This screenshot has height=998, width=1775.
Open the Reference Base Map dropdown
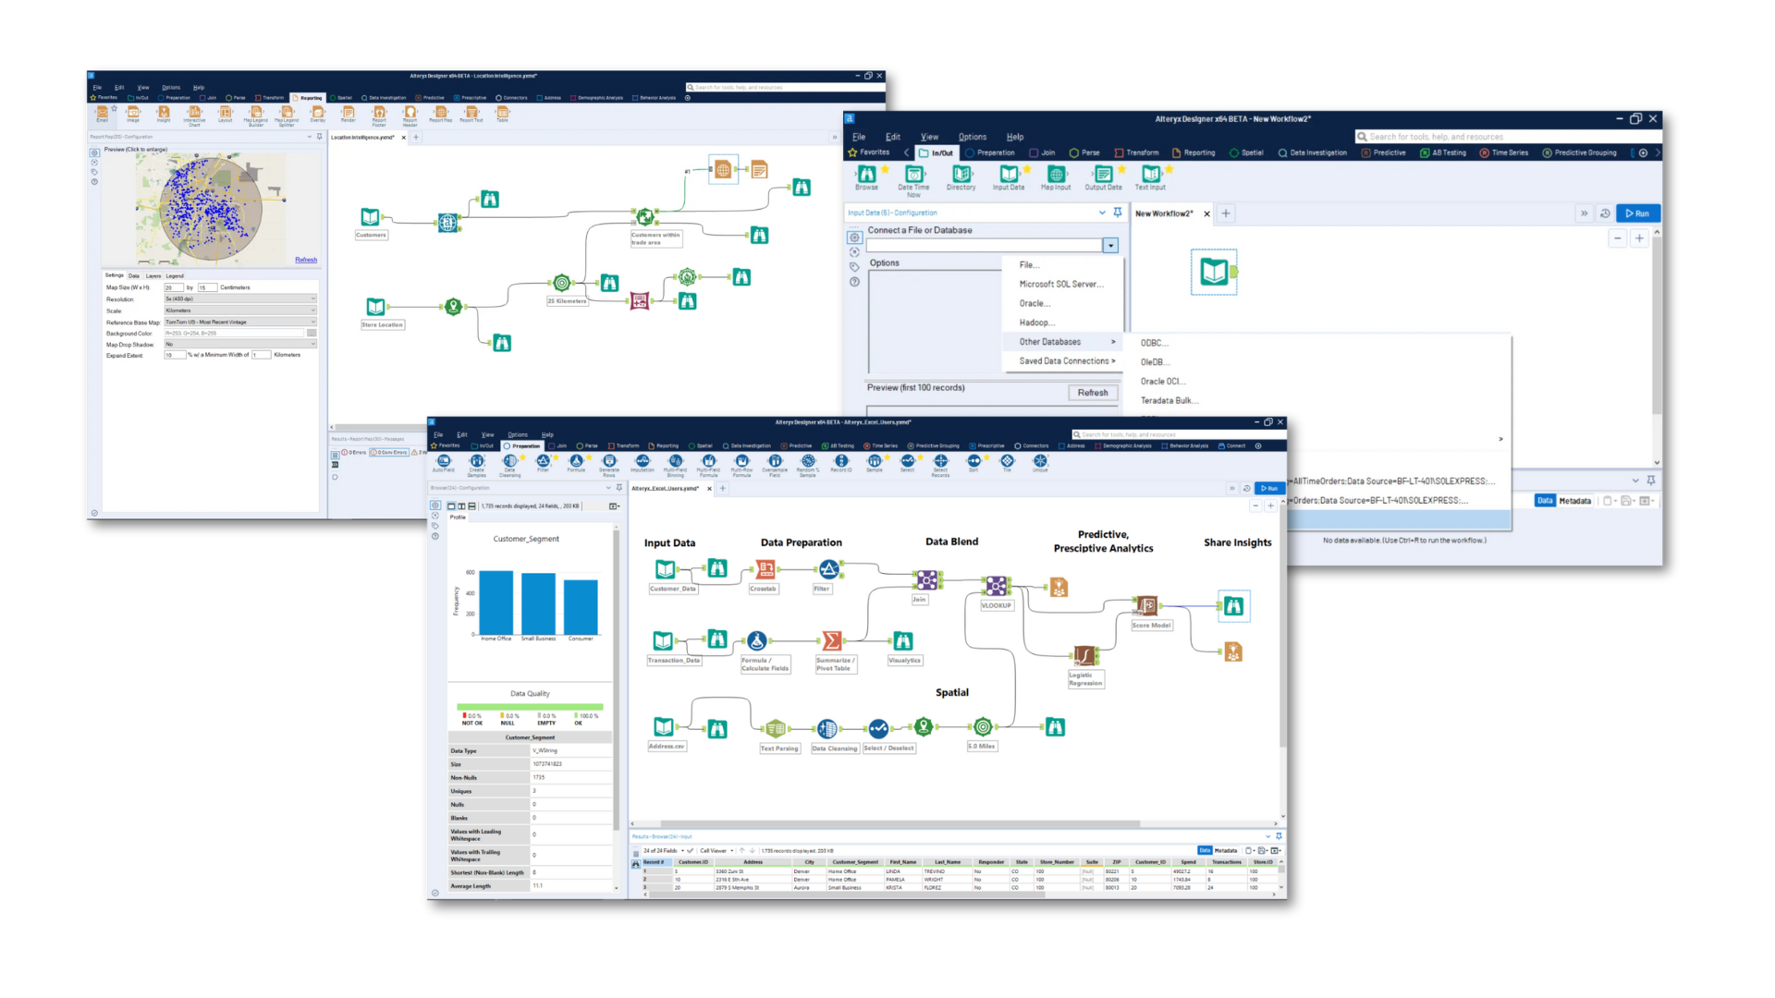click(x=240, y=322)
